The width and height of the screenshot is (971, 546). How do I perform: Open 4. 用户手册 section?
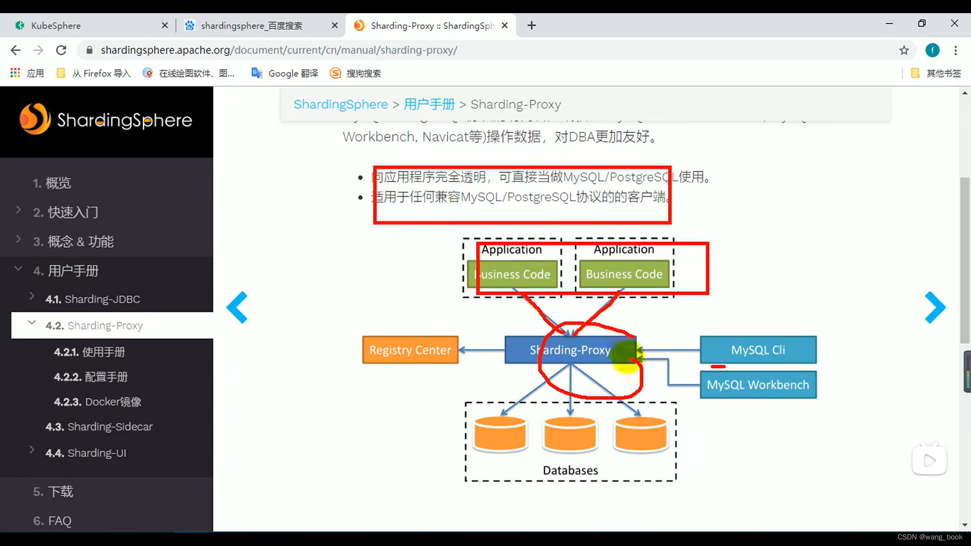click(66, 271)
